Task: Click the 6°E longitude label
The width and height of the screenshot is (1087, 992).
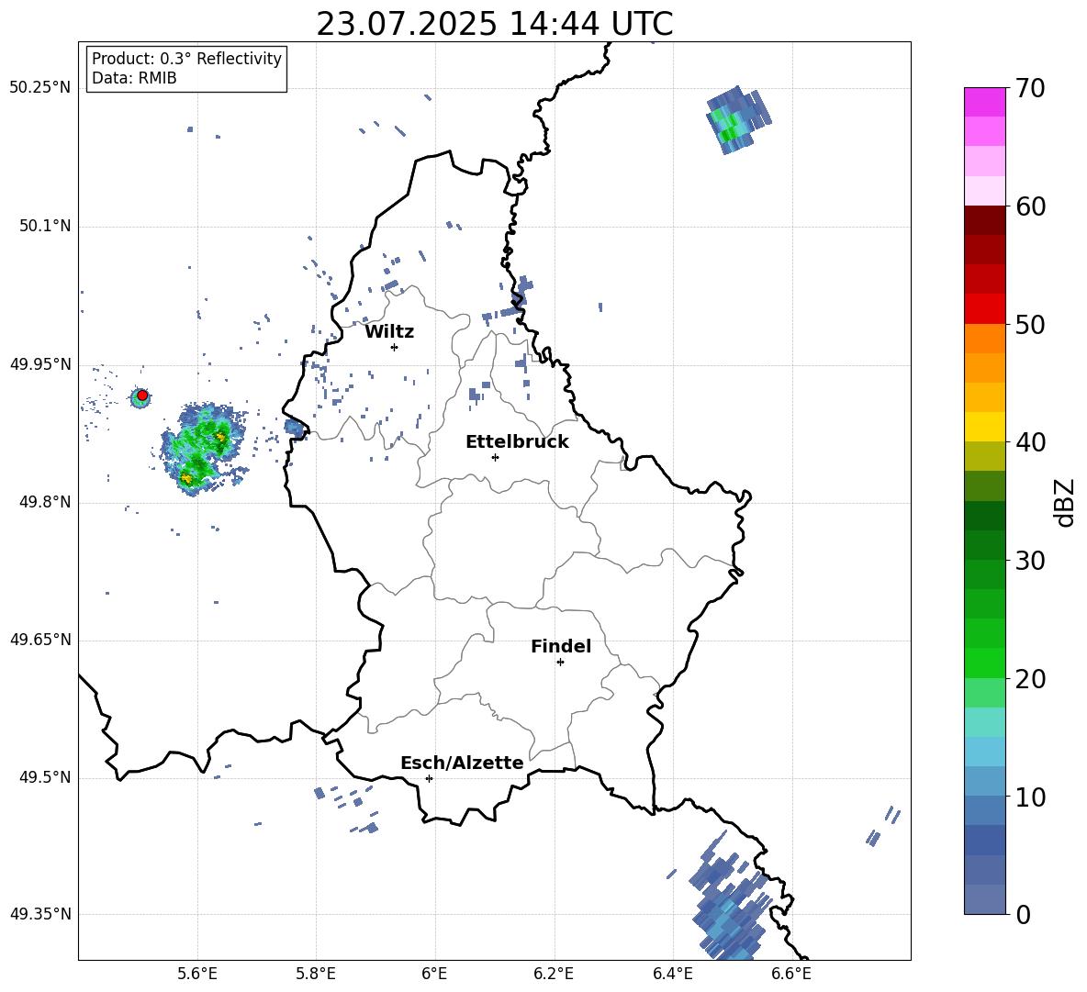Action: 434,974
